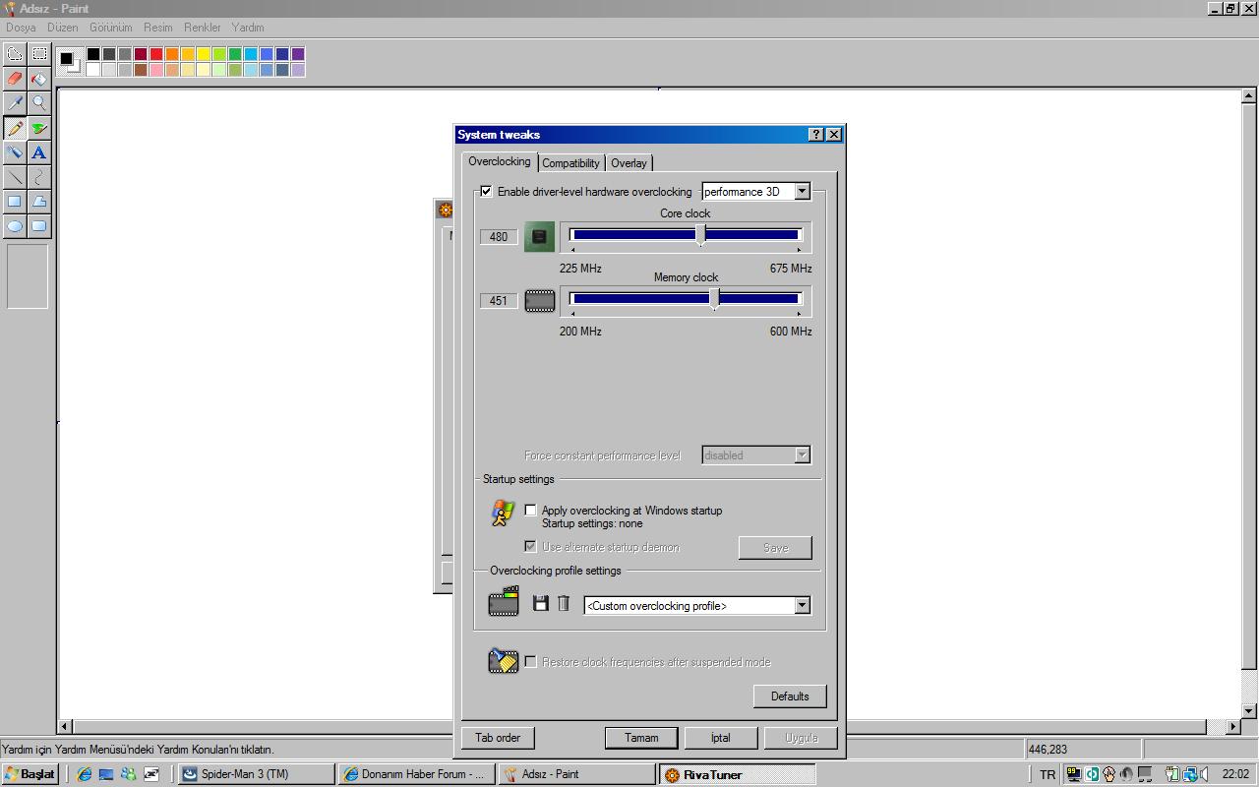Click the Core clock slider handle

point(700,235)
